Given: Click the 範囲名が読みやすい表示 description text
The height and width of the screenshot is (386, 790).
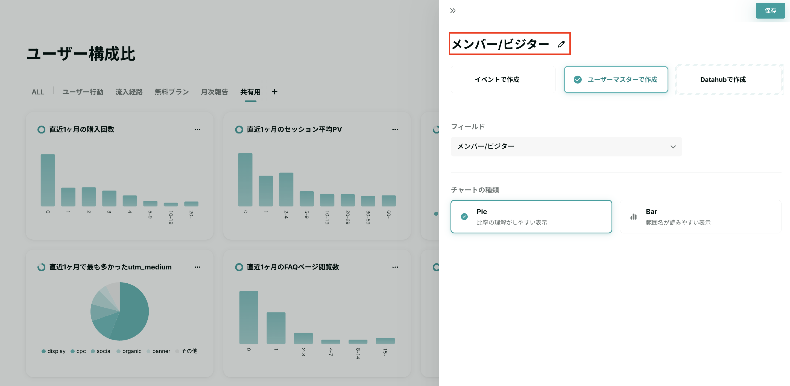Looking at the screenshot, I should [678, 222].
